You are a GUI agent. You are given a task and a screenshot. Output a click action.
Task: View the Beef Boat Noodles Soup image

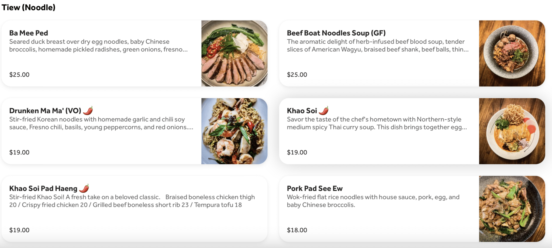(x=512, y=53)
